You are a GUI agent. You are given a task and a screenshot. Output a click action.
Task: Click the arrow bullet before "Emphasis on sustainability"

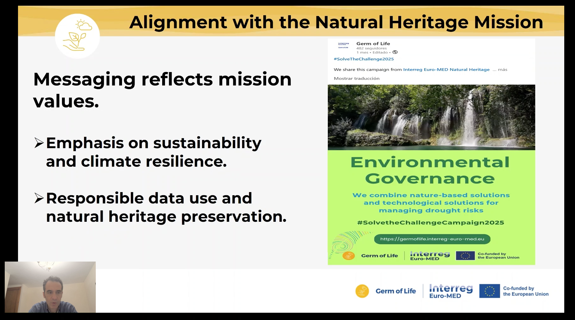(x=39, y=143)
